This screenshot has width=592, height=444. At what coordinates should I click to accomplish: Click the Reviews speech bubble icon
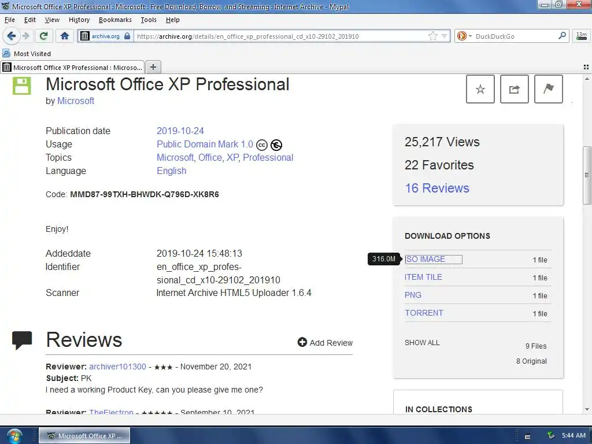(22, 340)
